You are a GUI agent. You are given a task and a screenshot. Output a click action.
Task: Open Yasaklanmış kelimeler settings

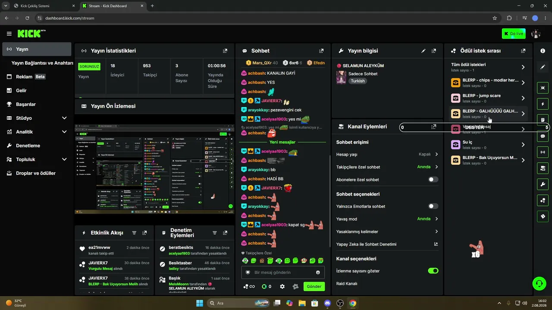click(387, 232)
